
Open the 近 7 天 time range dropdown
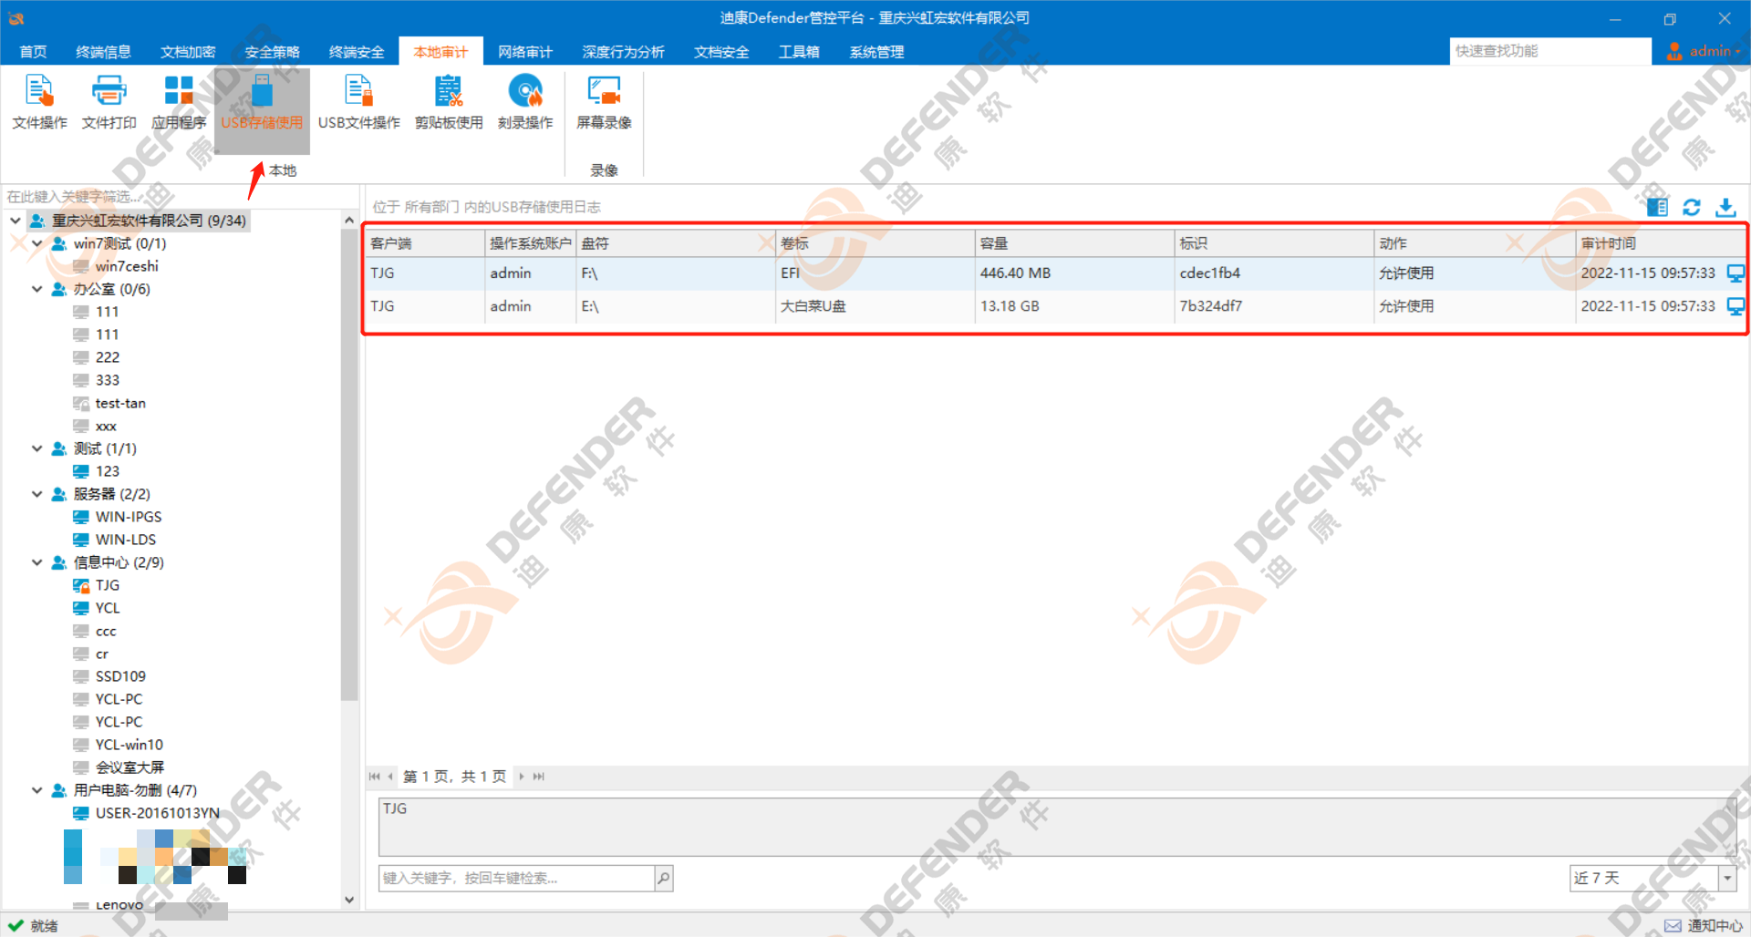pyautogui.click(x=1727, y=878)
